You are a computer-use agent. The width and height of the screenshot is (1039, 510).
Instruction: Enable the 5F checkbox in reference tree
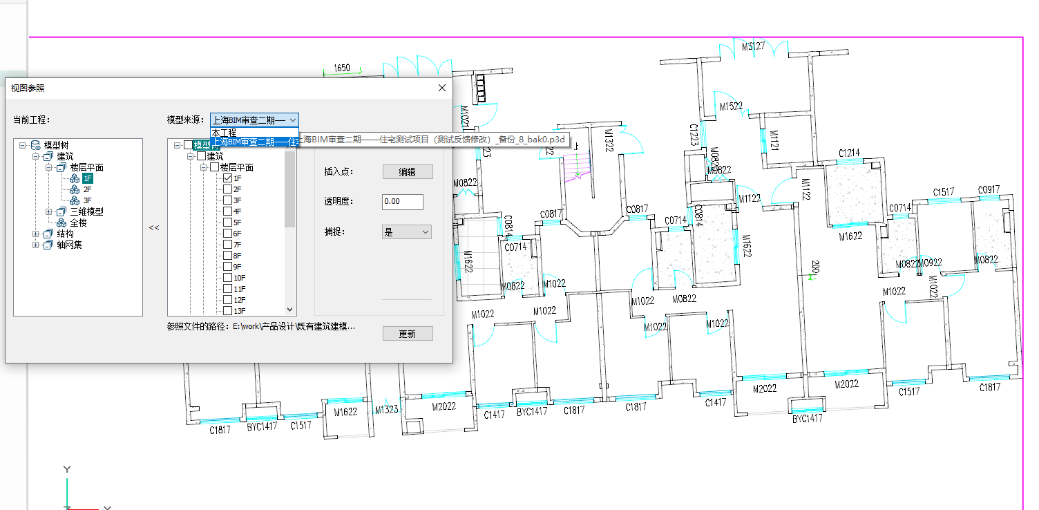click(x=227, y=223)
